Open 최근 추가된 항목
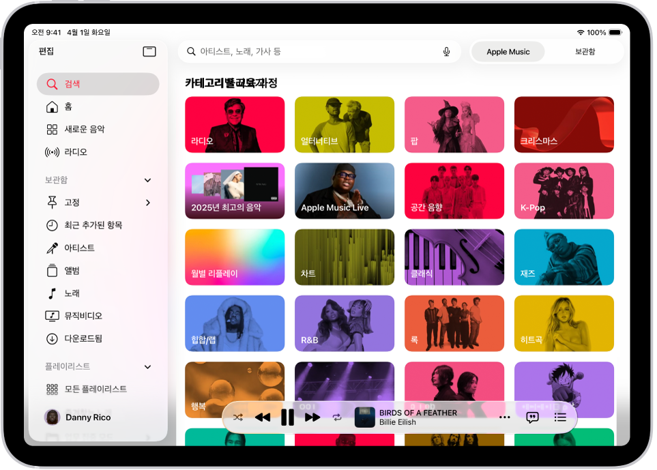This screenshot has width=657, height=470. pyautogui.click(x=98, y=225)
